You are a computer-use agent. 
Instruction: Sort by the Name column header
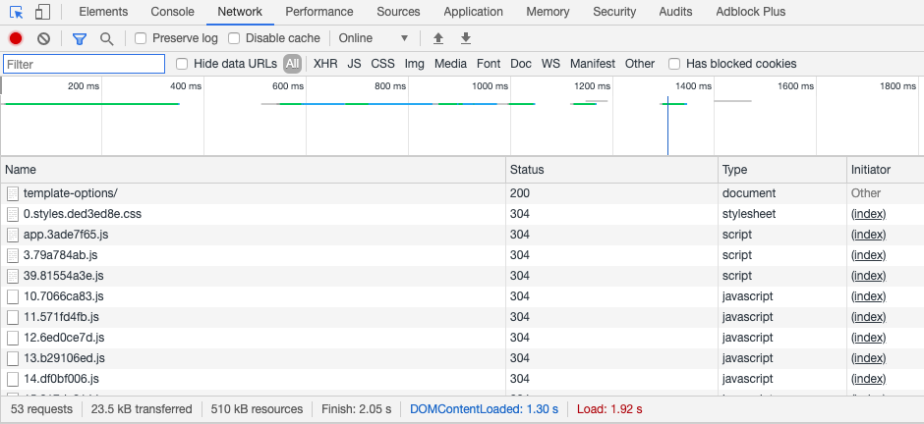point(253,170)
